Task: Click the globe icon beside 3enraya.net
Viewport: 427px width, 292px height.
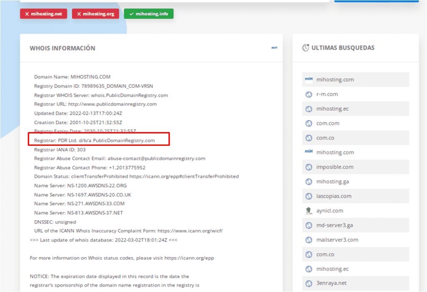Action: coord(309,284)
